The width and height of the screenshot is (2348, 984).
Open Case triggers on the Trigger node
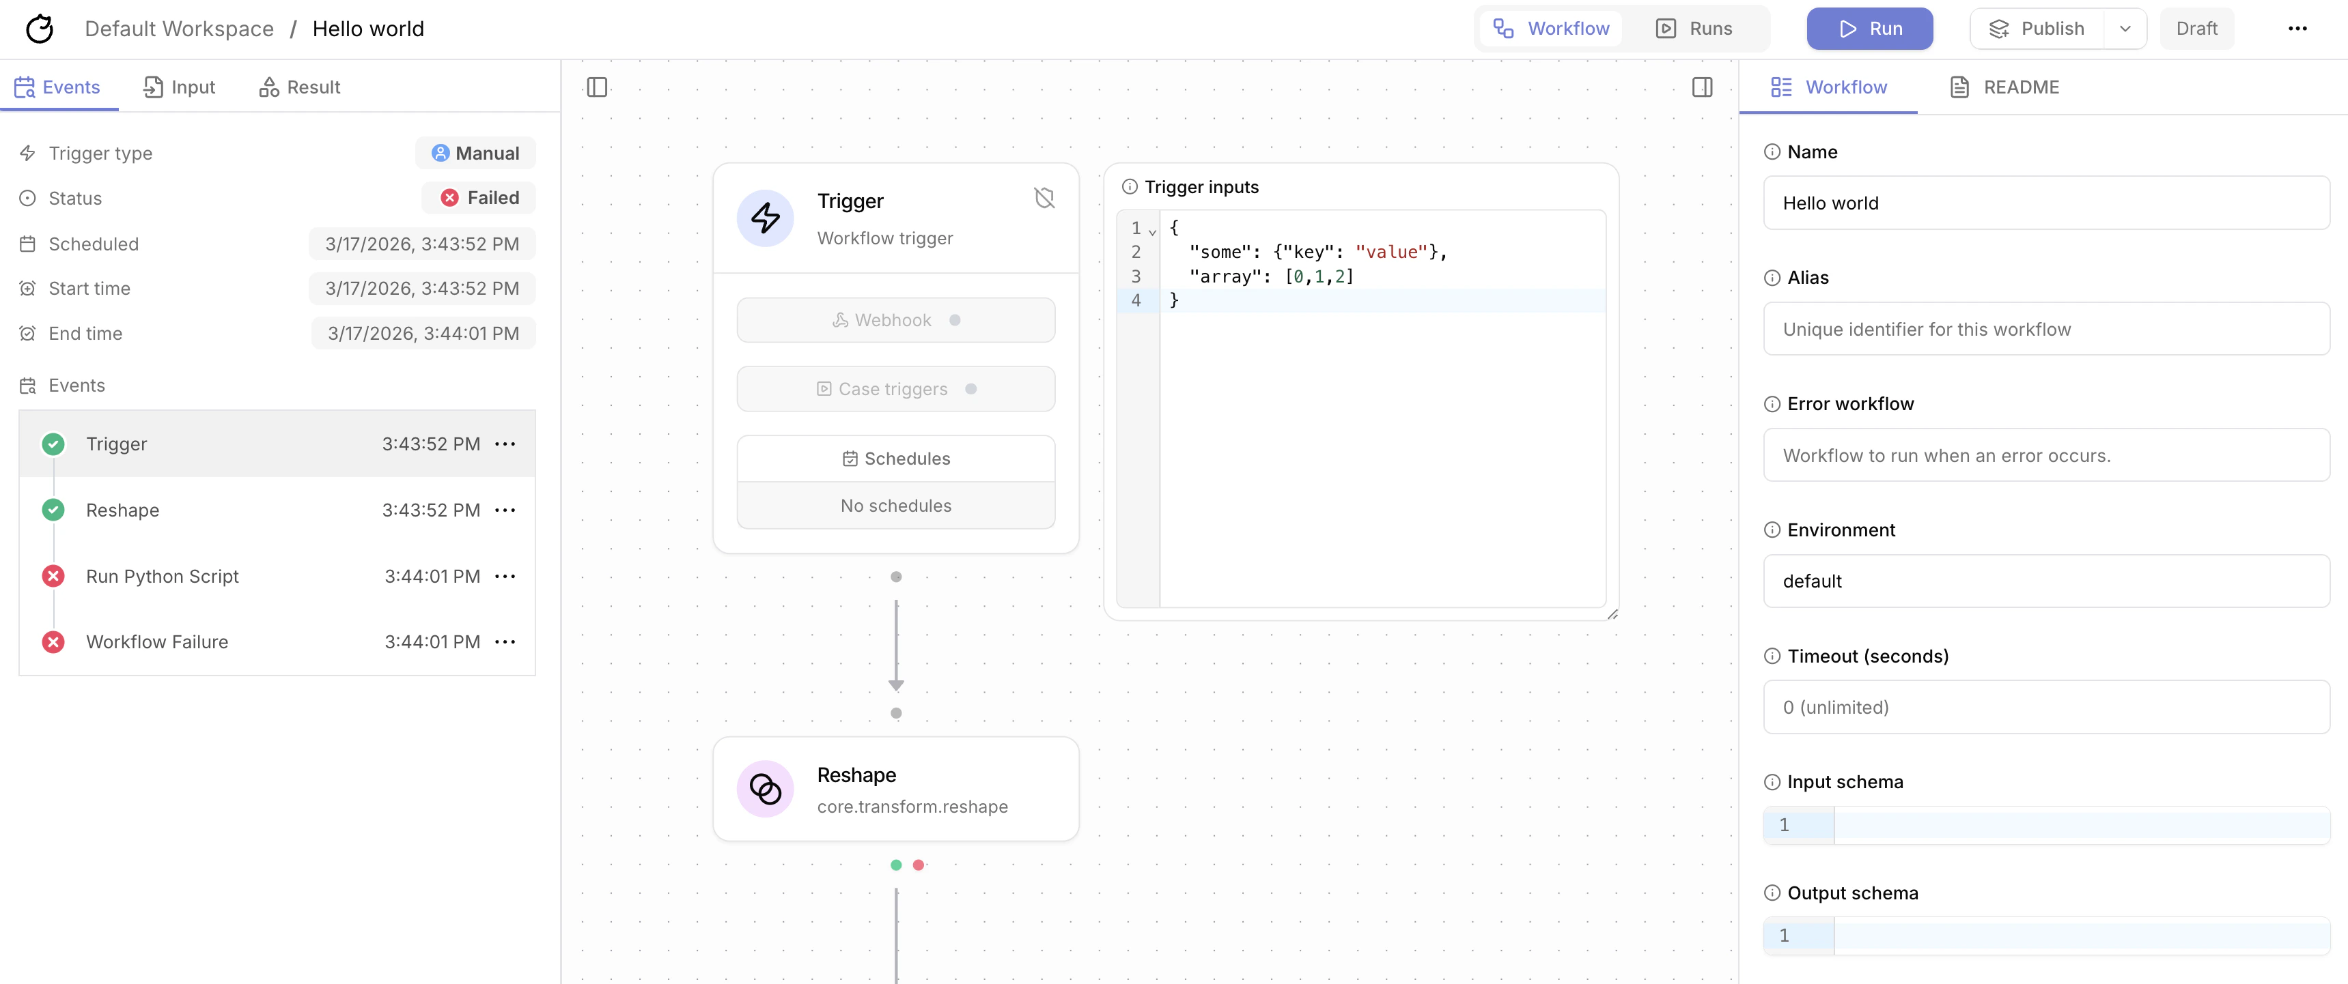coord(895,388)
